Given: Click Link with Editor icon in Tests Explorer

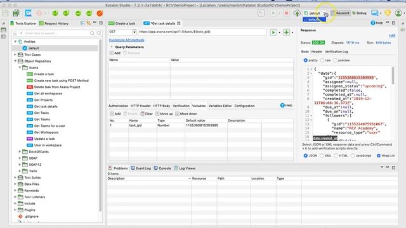Looking at the screenshot, I should tap(89, 23).
